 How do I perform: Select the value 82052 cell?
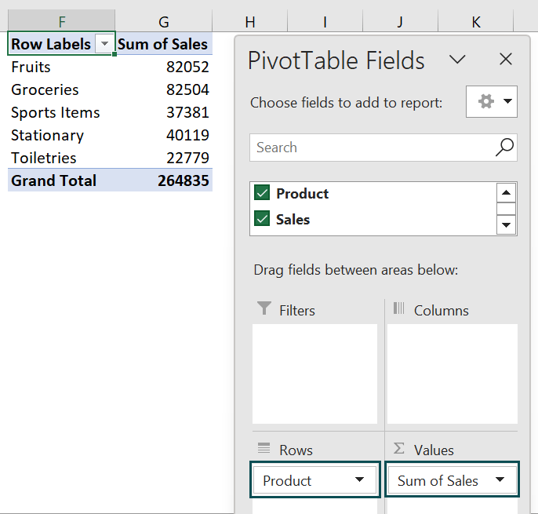click(x=164, y=67)
